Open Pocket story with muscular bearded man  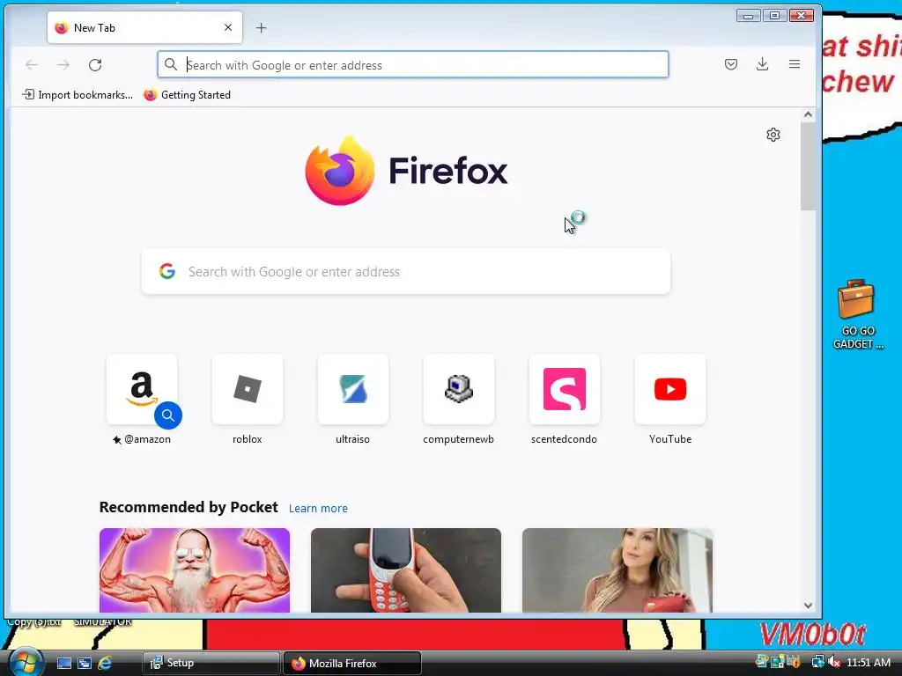click(x=195, y=570)
